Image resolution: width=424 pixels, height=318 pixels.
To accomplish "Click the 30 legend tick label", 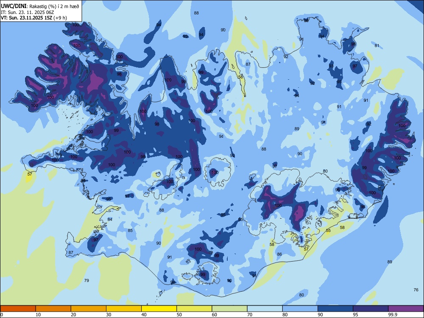I will [109, 315].
